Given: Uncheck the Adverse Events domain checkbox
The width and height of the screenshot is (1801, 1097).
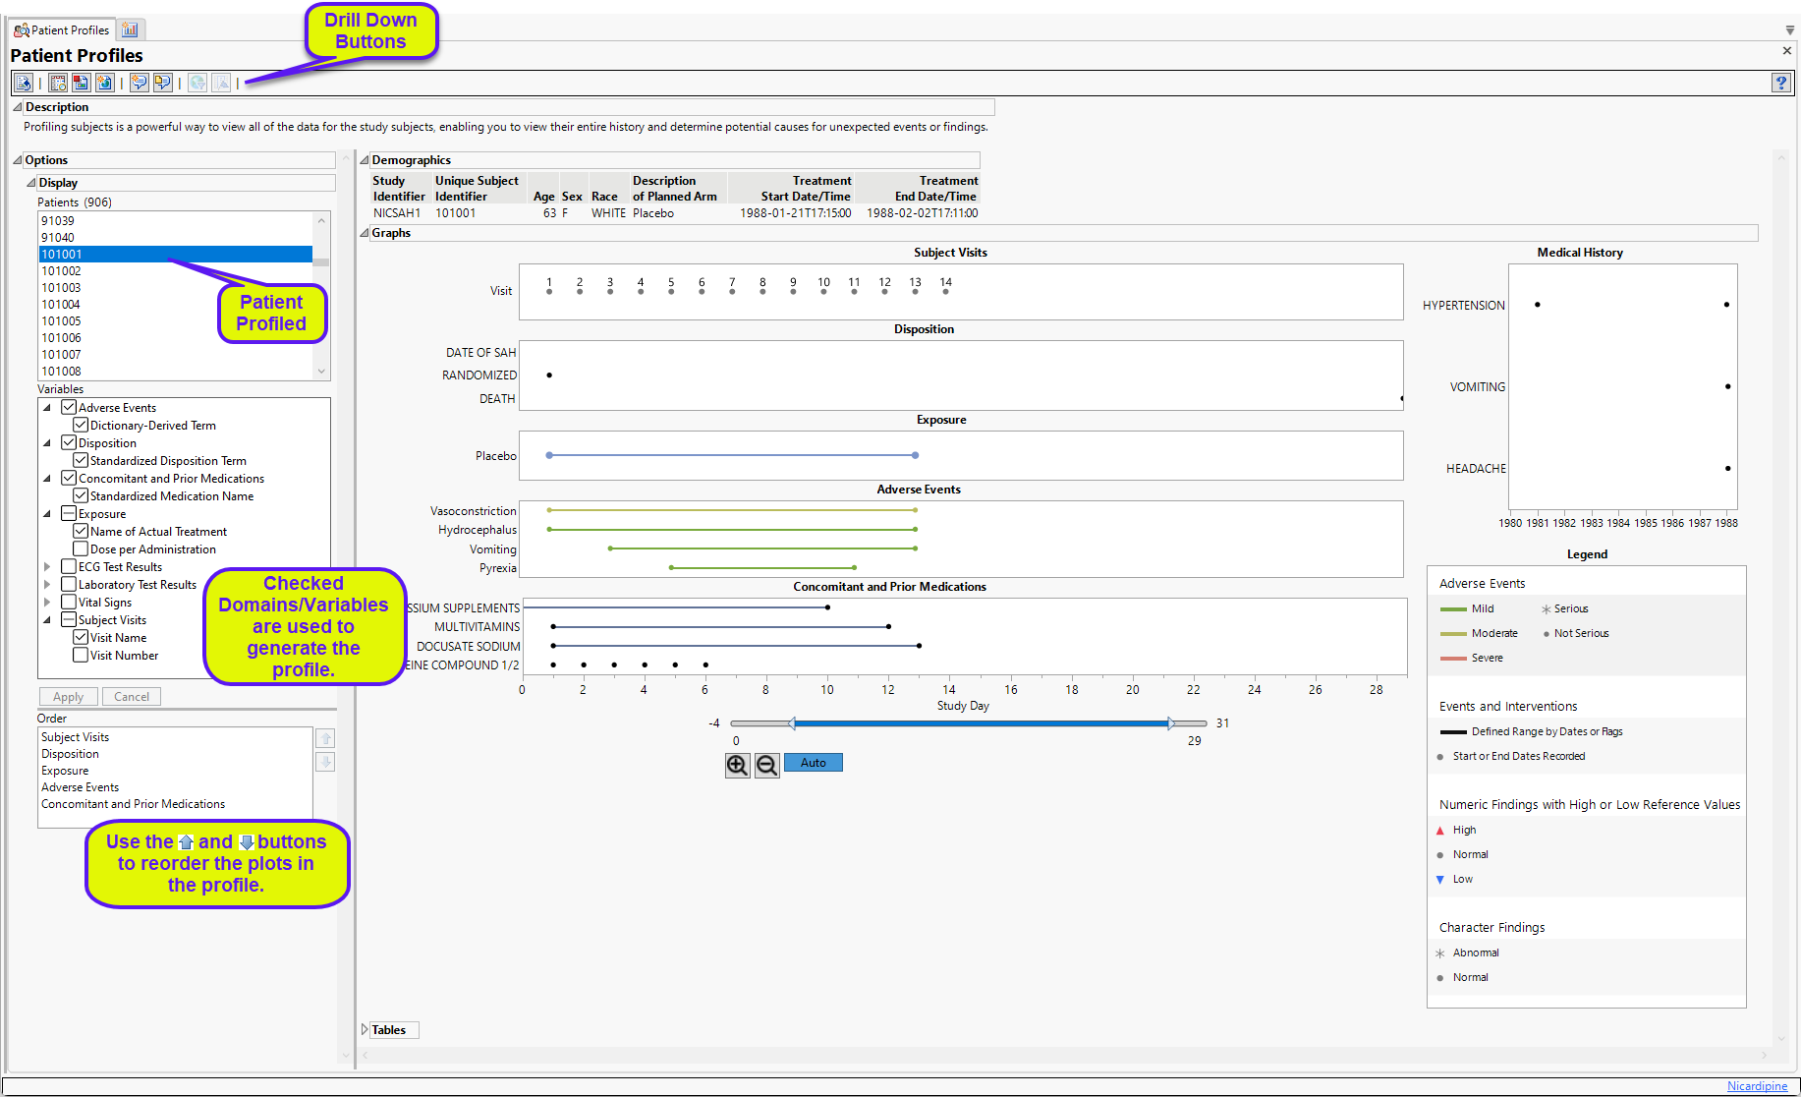Looking at the screenshot, I should 69,408.
